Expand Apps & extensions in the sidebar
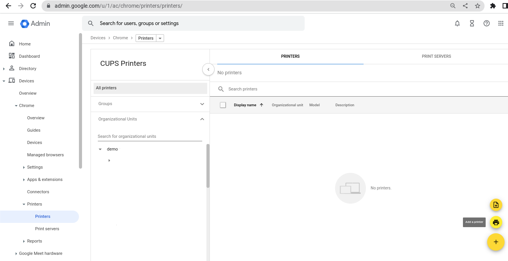Viewport: 508px width, 261px height. [24, 179]
